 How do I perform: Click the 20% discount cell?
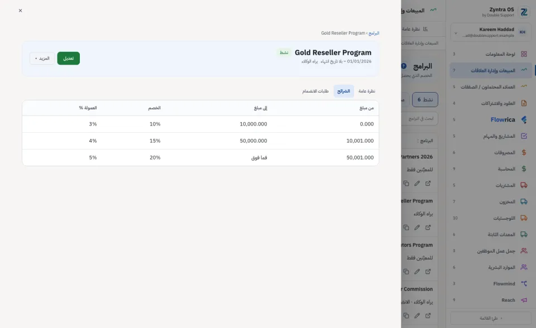(x=155, y=157)
